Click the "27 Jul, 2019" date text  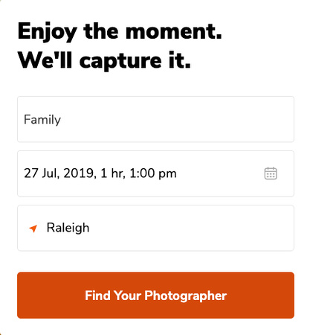click(x=59, y=173)
